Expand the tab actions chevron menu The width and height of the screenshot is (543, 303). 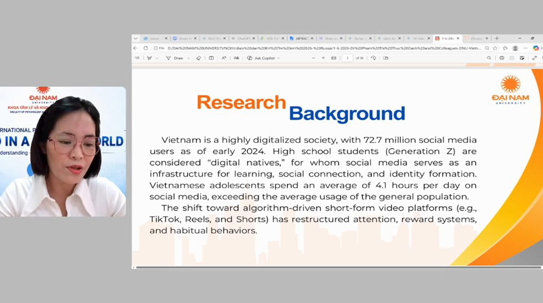pyautogui.click(x=135, y=38)
